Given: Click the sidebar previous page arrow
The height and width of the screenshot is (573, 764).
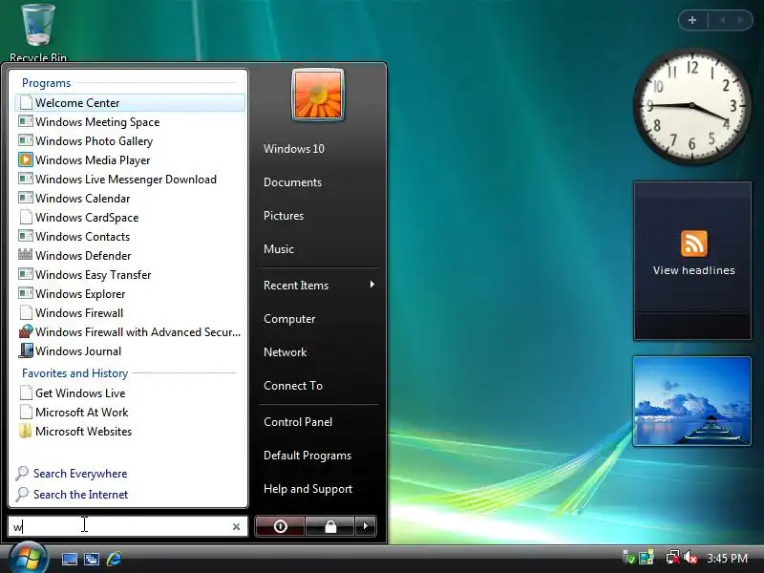Looking at the screenshot, I should pos(723,20).
